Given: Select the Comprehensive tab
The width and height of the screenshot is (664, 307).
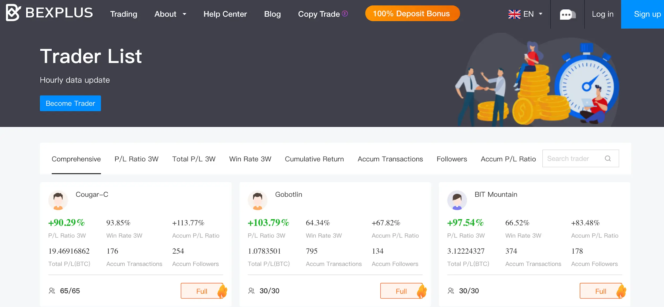Looking at the screenshot, I should [x=76, y=159].
